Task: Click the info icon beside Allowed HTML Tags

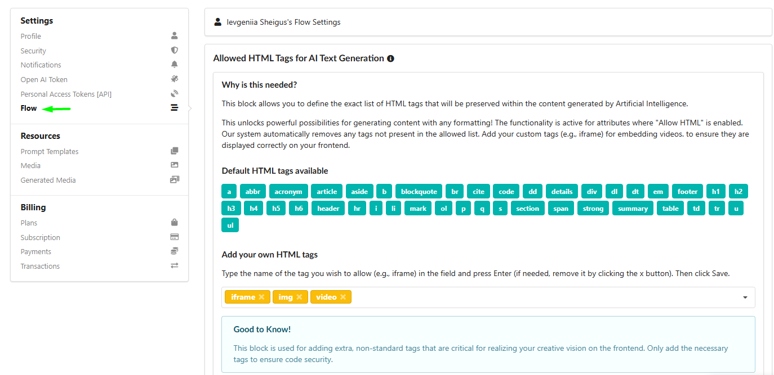Action: click(x=391, y=58)
